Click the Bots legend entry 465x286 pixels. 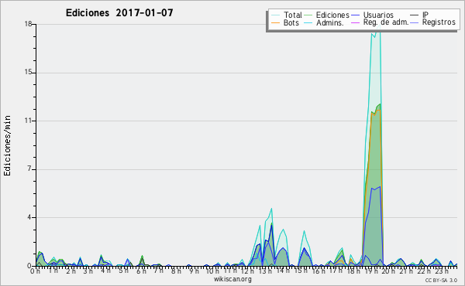coord(291,22)
